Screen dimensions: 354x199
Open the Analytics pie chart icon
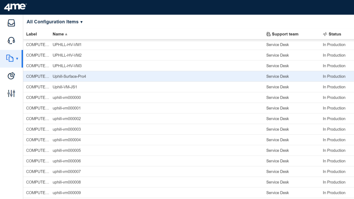tap(11, 76)
